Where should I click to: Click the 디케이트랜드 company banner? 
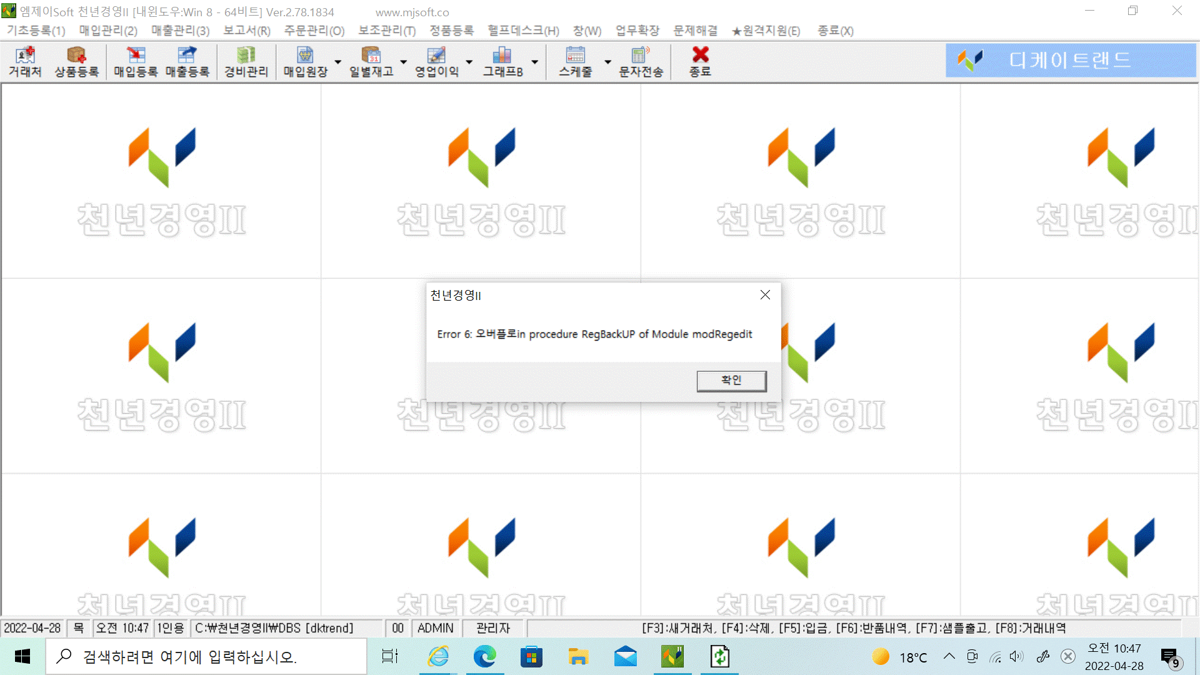1070,61
